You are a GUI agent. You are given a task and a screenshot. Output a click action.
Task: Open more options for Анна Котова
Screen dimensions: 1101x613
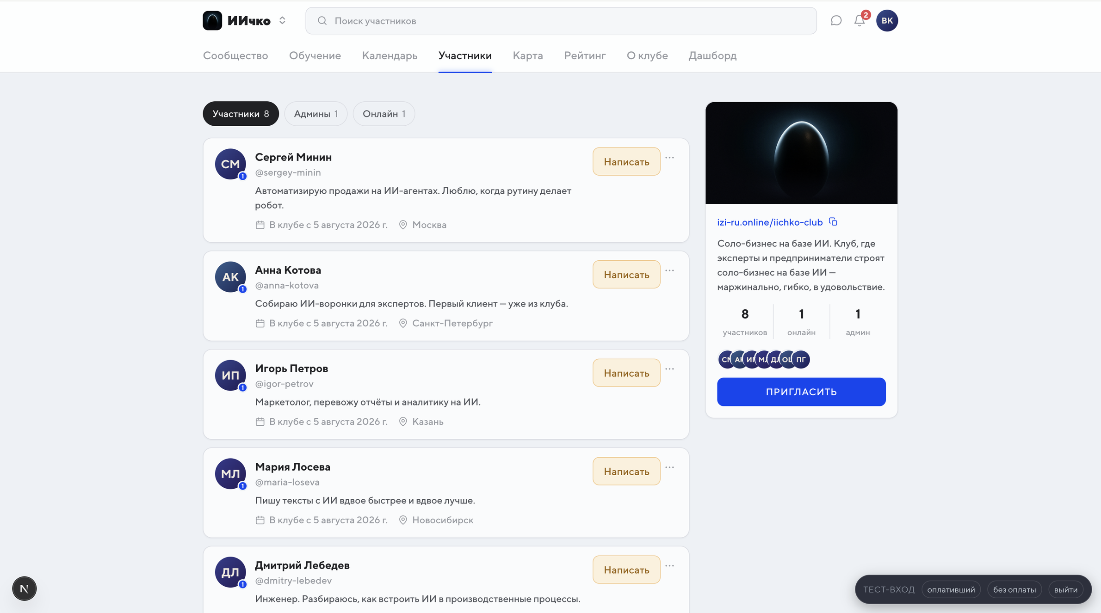click(669, 270)
